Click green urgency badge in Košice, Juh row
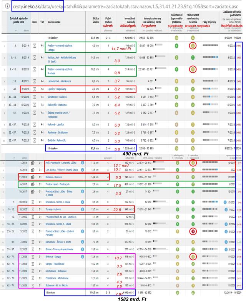The image size is (246, 301). (x=176, y=58)
